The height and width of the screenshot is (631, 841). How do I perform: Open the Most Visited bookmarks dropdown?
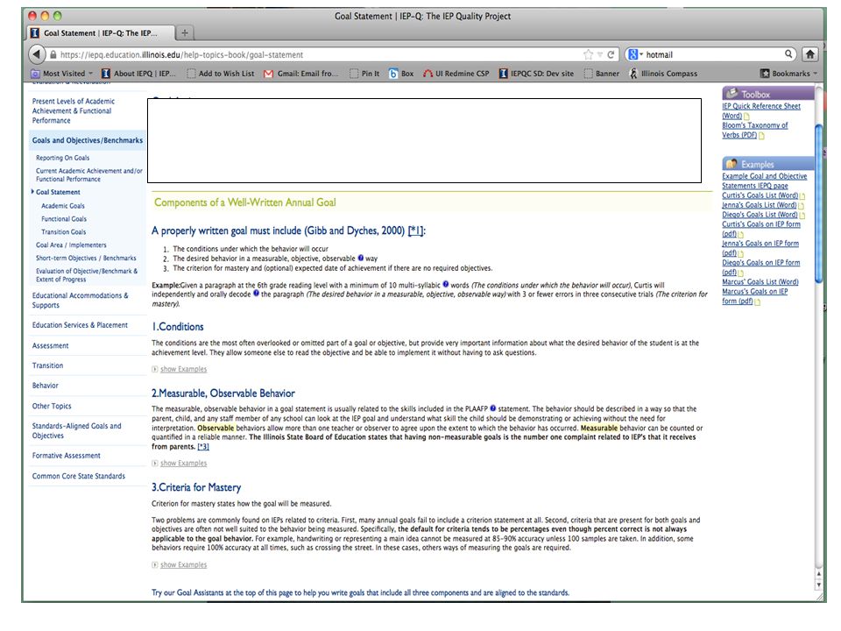[x=61, y=74]
